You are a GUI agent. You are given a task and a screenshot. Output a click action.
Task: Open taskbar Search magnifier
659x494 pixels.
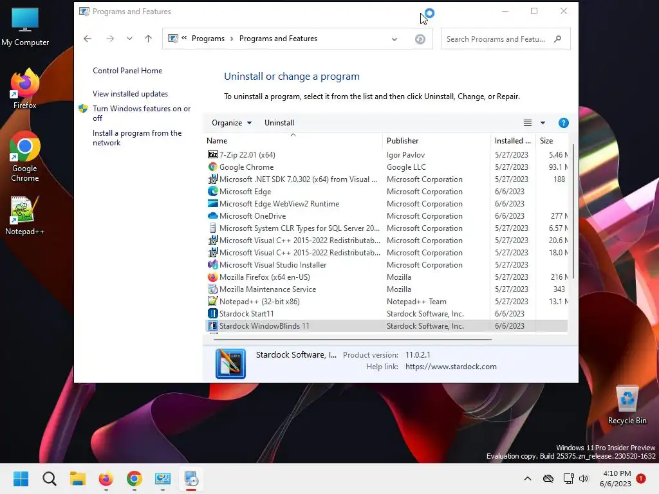49,479
